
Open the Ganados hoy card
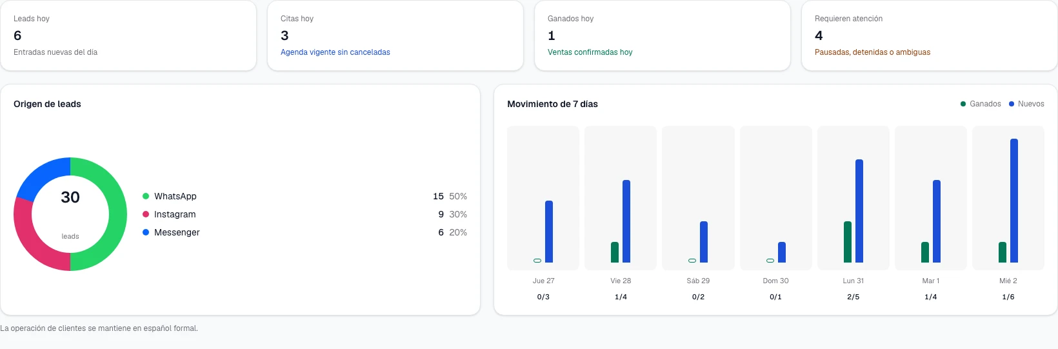663,35
